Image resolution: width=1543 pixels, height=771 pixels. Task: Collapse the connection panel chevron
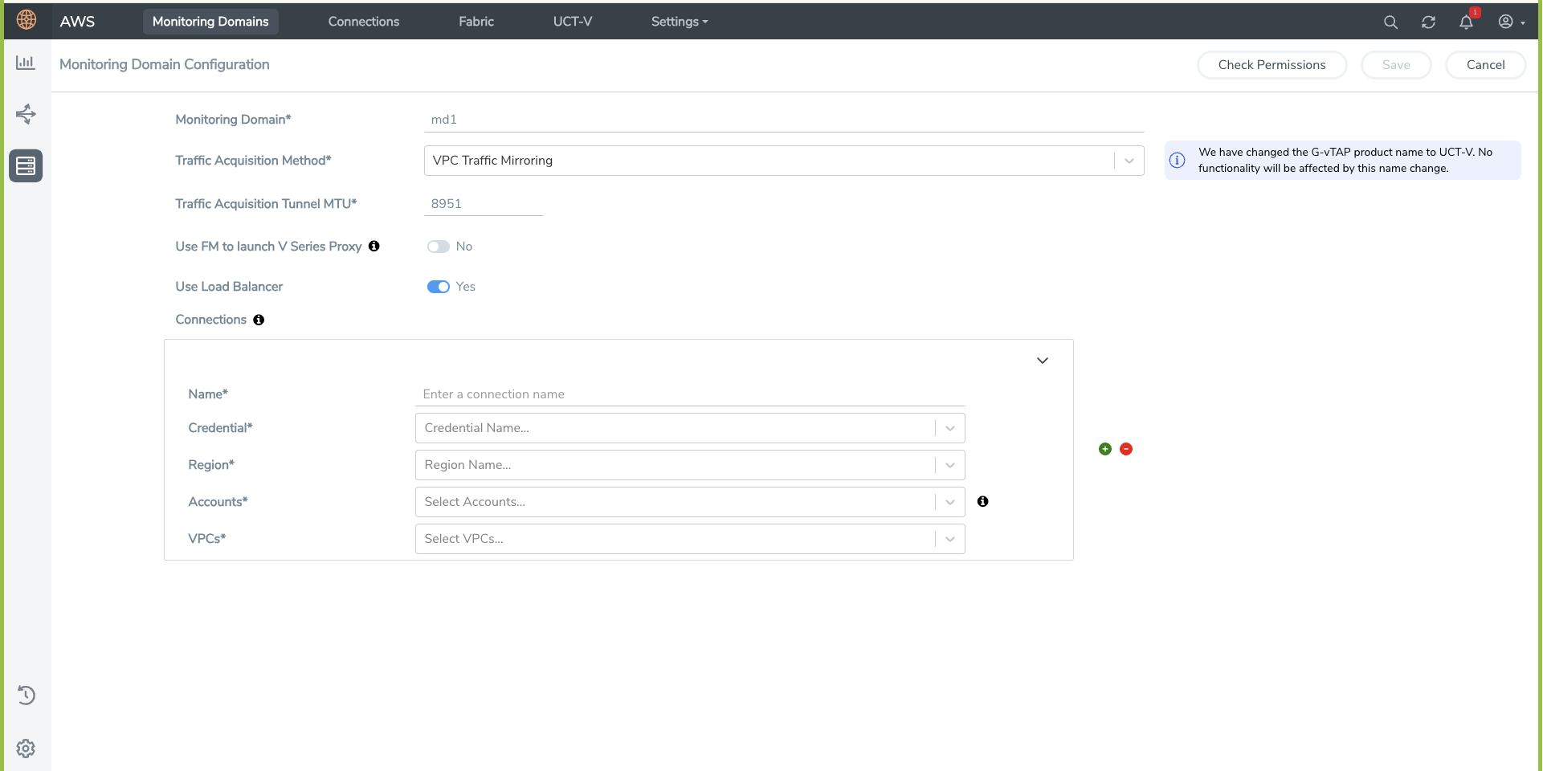pos(1042,361)
